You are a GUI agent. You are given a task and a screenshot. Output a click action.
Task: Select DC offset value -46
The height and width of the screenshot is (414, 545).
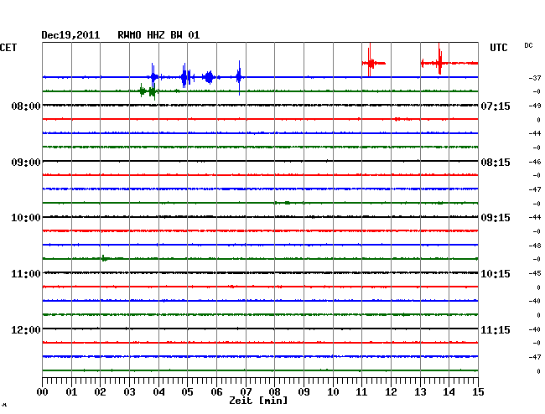point(535,162)
